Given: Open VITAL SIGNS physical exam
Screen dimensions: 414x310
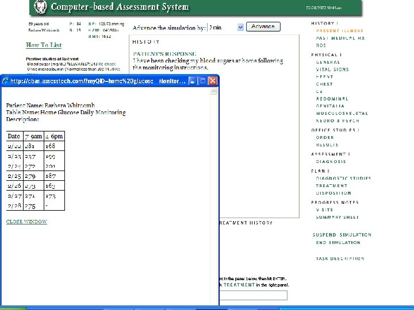Looking at the screenshot, I should pos(332,69).
